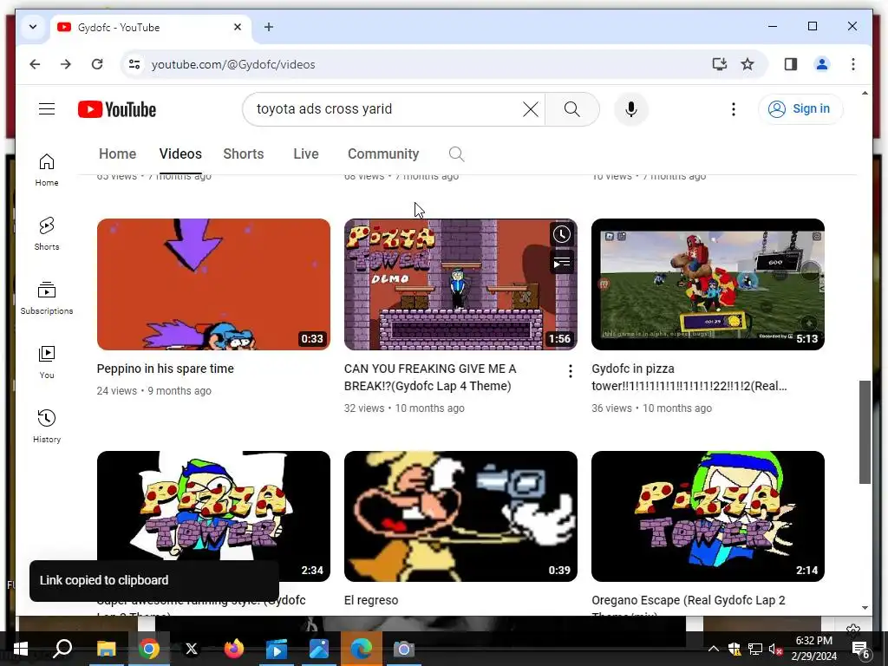888x666 pixels.
Task: Open Chrome profile avatar
Action: [822, 64]
